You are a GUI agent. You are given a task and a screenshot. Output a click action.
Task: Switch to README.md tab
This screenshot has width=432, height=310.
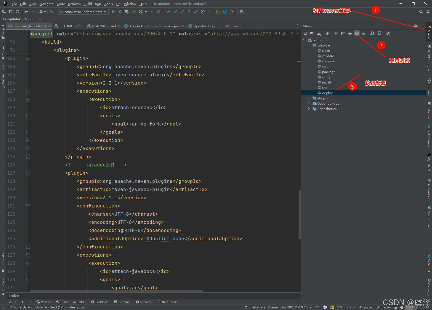click(69, 26)
